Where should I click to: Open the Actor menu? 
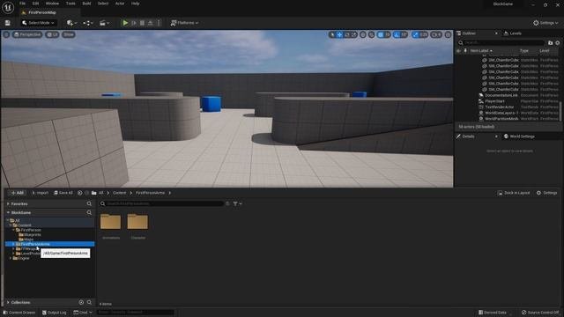point(120,4)
